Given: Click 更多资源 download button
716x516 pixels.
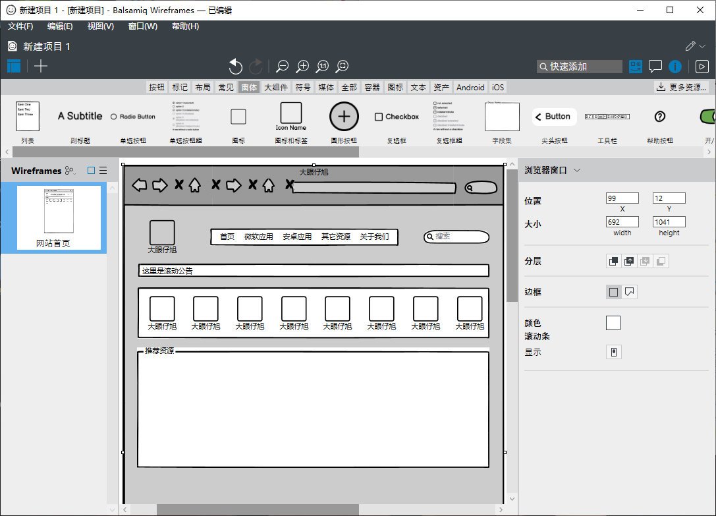Looking at the screenshot, I should click(681, 87).
